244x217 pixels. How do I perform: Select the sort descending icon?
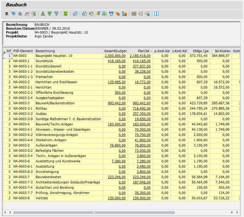50,13
